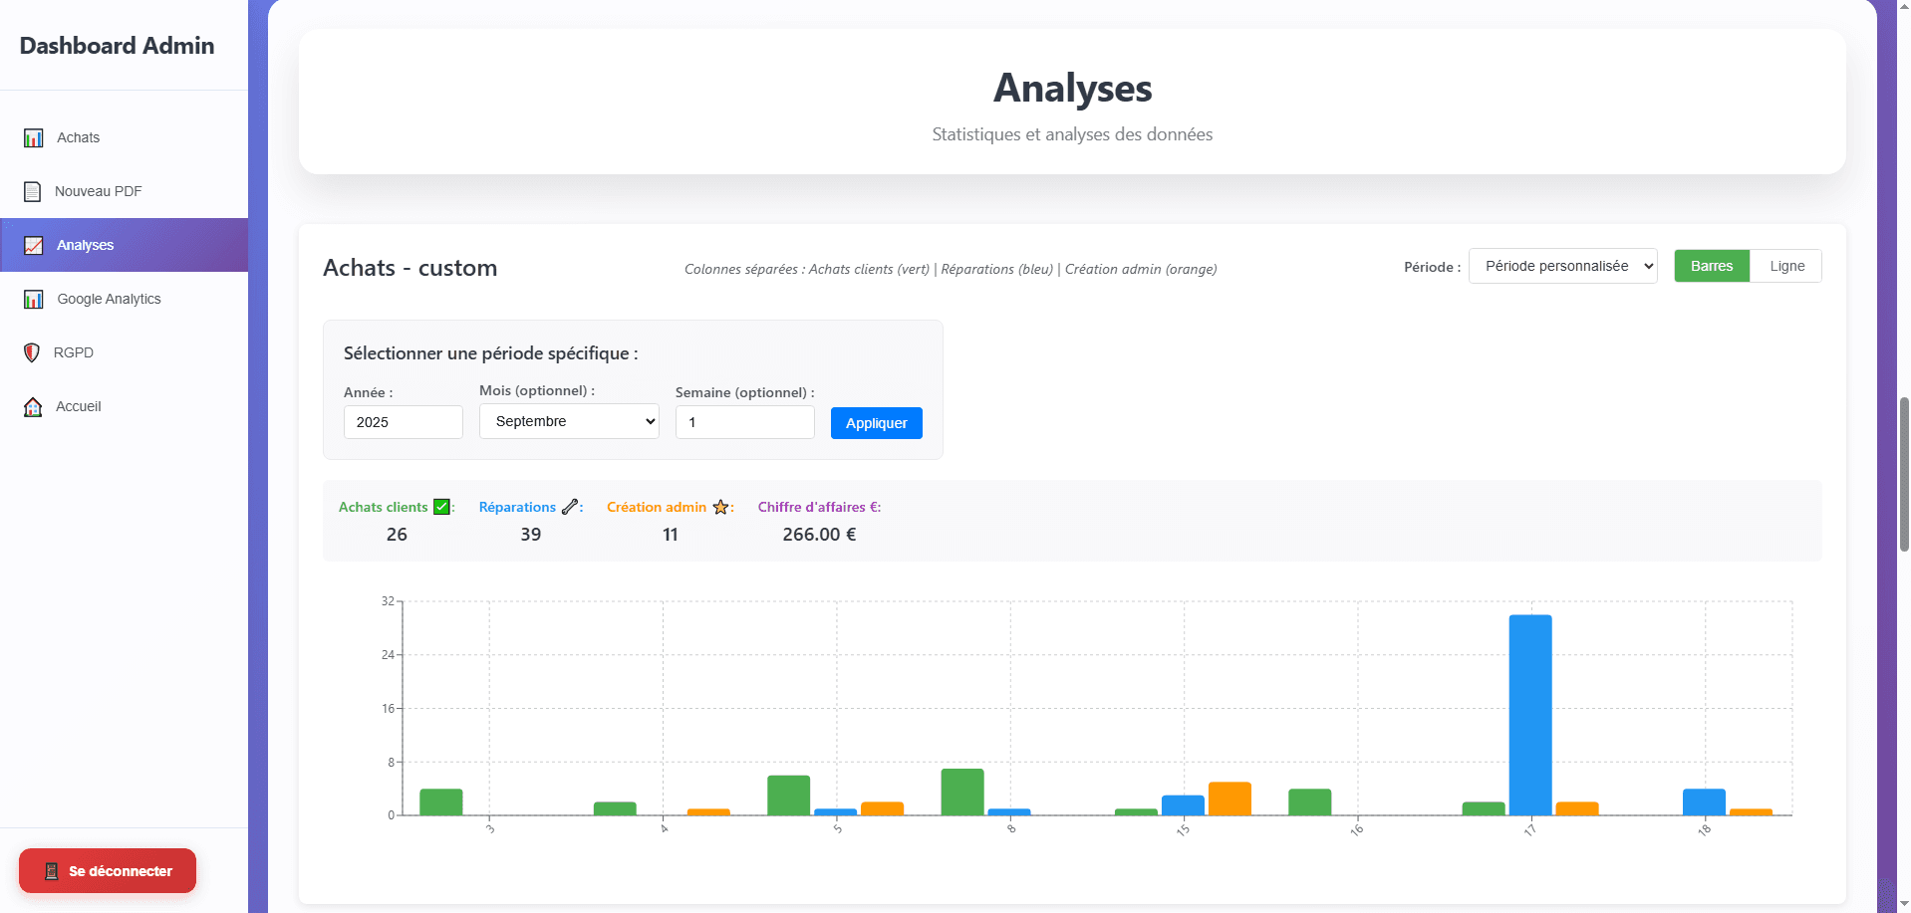1911x913 pixels.
Task: Click the door icon in the Se déconnecter button
Action: pos(52,871)
